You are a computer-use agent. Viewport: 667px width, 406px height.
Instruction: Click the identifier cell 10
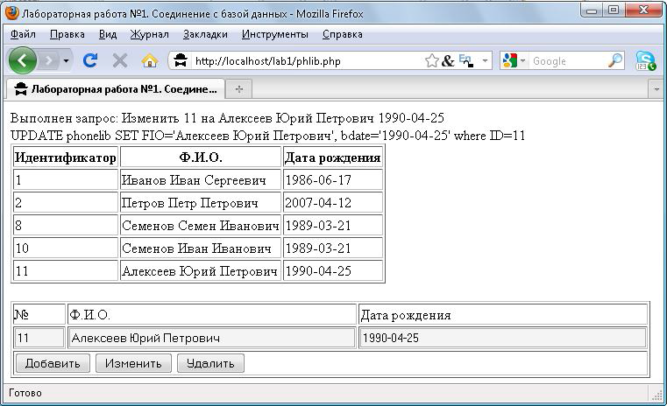click(66, 248)
